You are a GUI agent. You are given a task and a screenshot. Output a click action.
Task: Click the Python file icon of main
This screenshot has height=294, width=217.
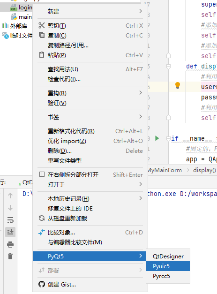[x=14, y=17]
